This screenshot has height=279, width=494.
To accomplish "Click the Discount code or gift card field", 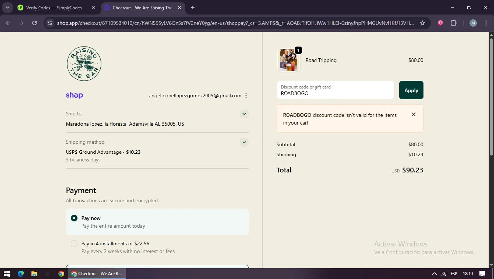I will click(335, 90).
